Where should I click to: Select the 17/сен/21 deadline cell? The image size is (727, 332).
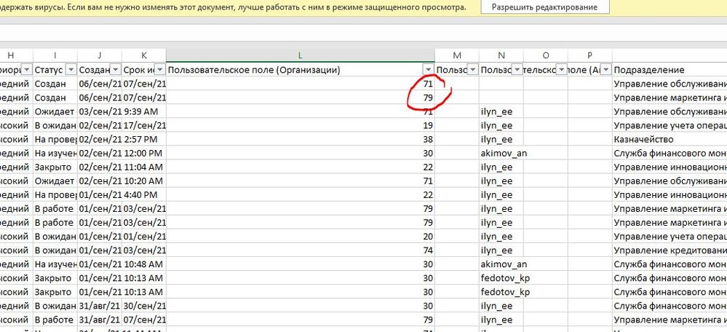144,125
